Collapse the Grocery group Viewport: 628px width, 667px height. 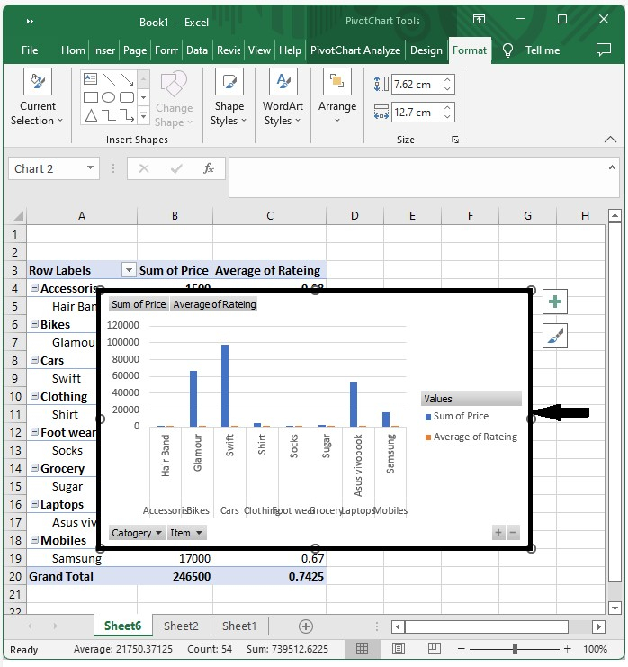click(x=34, y=468)
